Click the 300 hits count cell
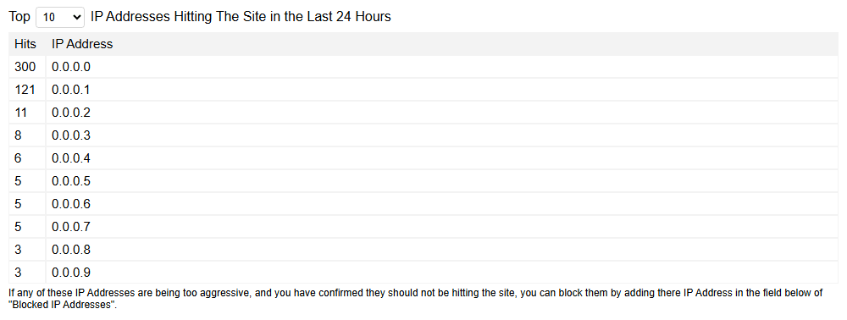The image size is (847, 320). click(27, 67)
